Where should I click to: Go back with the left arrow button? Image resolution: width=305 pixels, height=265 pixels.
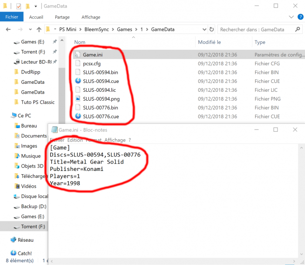[8, 29]
